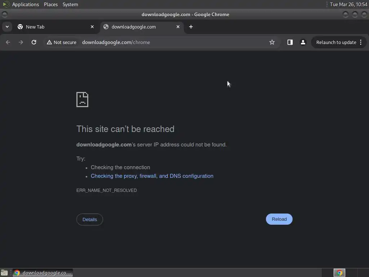Click the clock showing Tue Mar 26, 10:54

point(348,4)
